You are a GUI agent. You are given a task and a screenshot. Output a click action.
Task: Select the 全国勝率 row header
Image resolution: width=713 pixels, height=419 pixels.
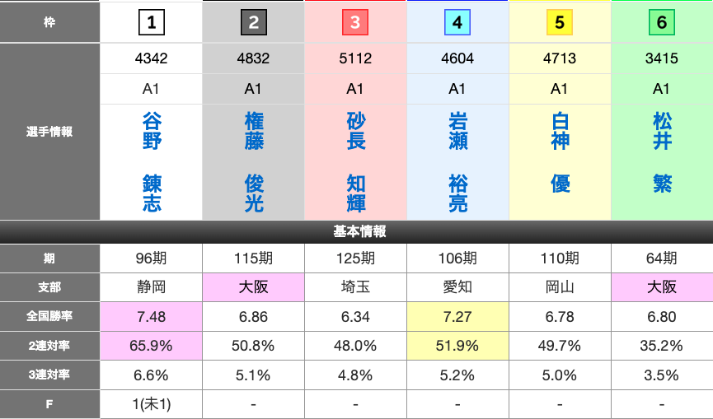[49, 316]
